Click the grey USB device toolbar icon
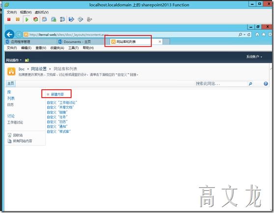This screenshot has height=213, width=274. (x=89, y=19)
